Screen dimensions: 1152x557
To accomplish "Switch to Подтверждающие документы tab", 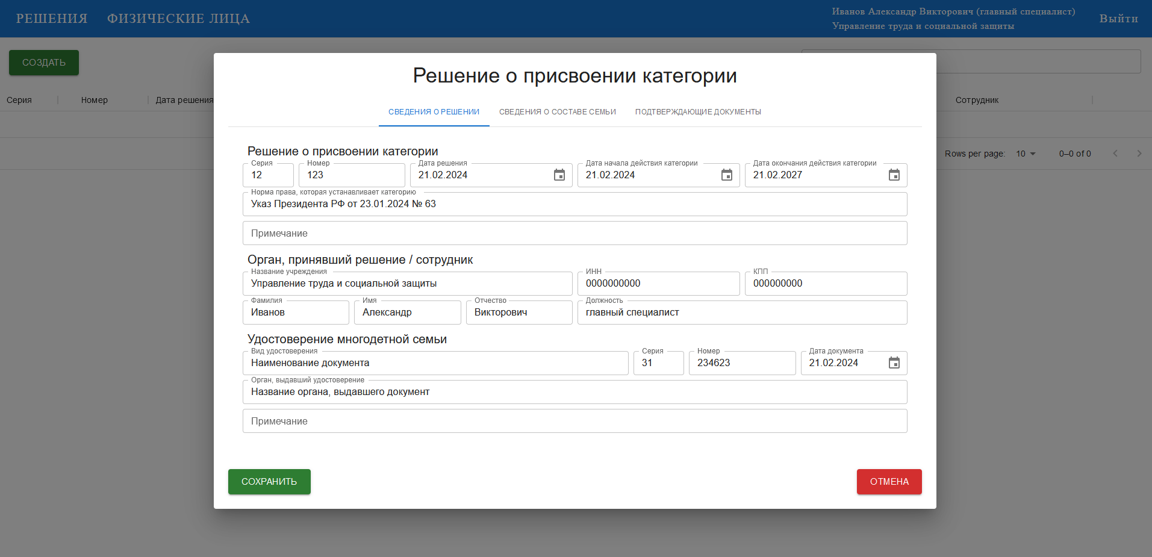I will [698, 112].
